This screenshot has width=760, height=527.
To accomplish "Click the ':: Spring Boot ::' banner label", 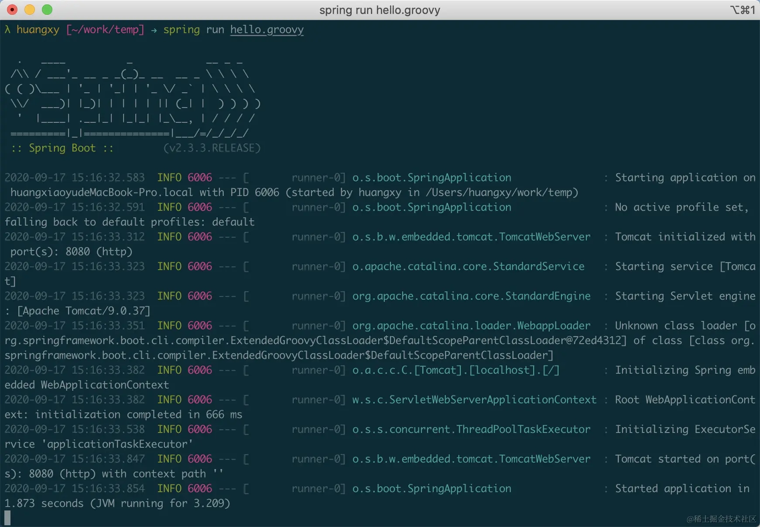I will (x=62, y=148).
